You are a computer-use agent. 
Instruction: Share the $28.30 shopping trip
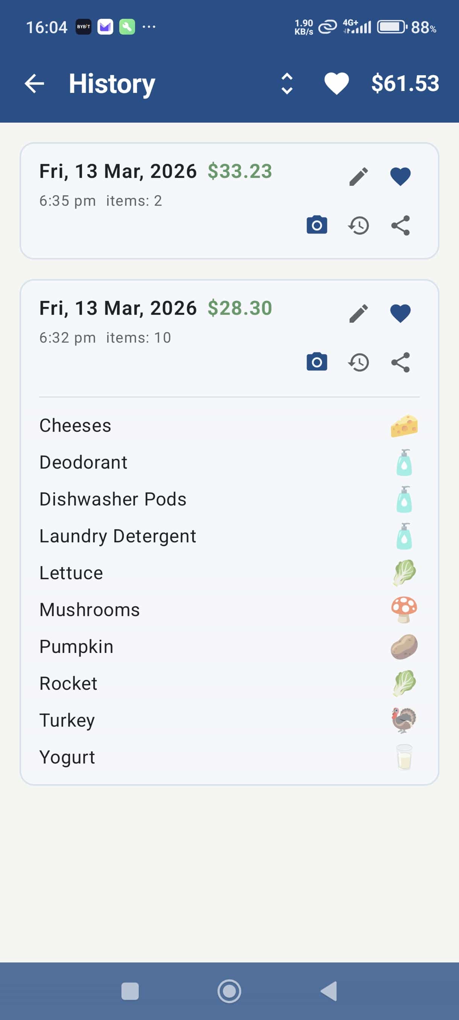click(400, 362)
